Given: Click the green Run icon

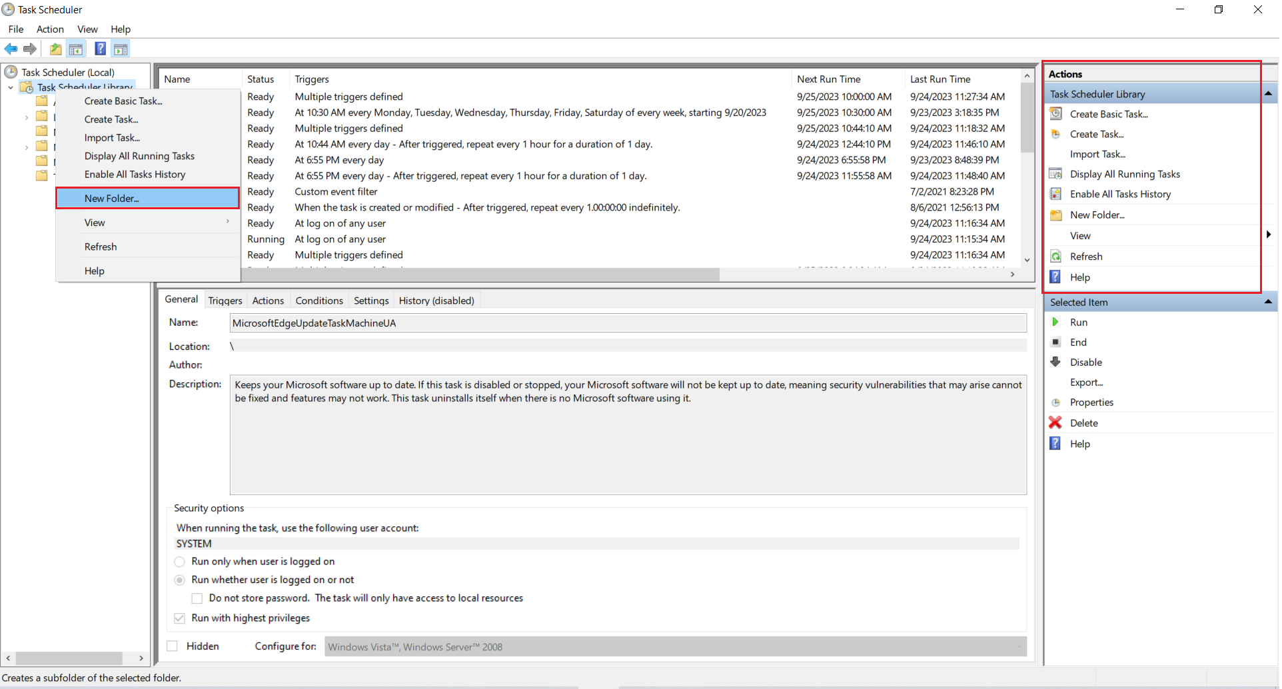Looking at the screenshot, I should tap(1056, 322).
